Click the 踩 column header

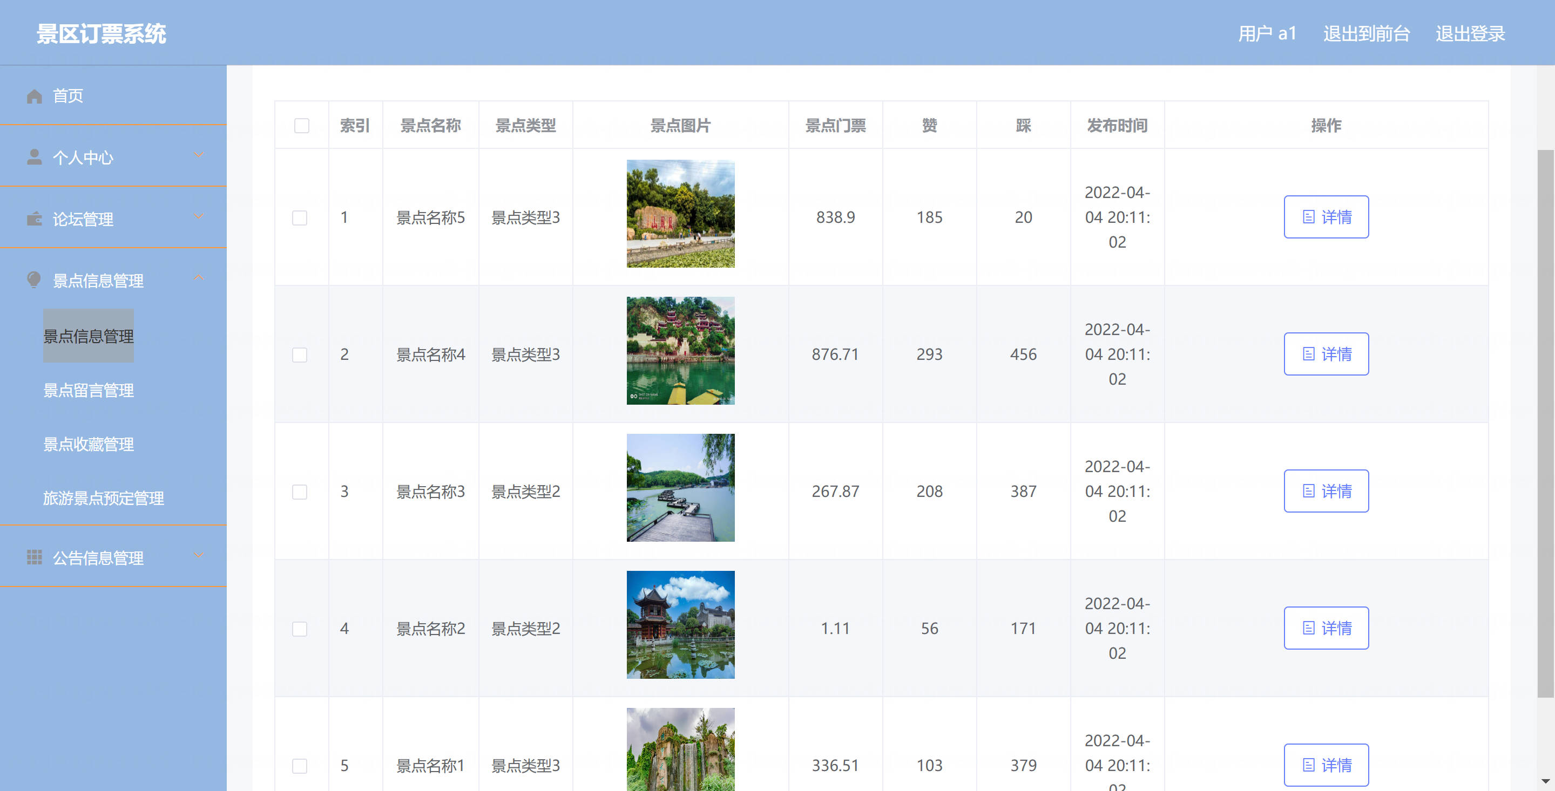pos(1023,126)
